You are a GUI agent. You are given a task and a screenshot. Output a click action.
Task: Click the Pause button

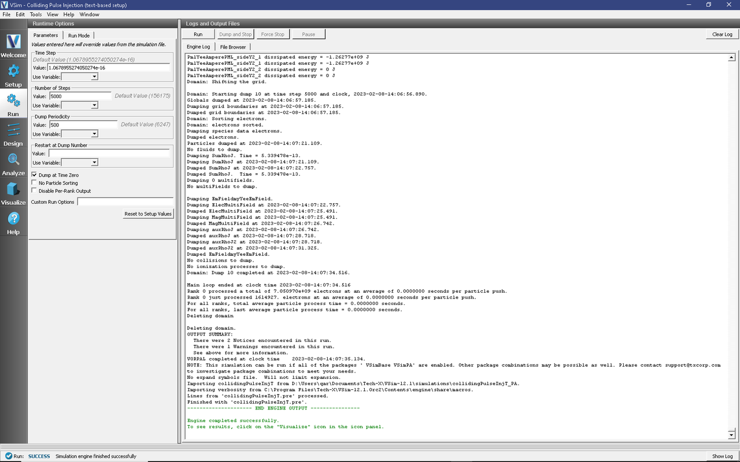309,34
